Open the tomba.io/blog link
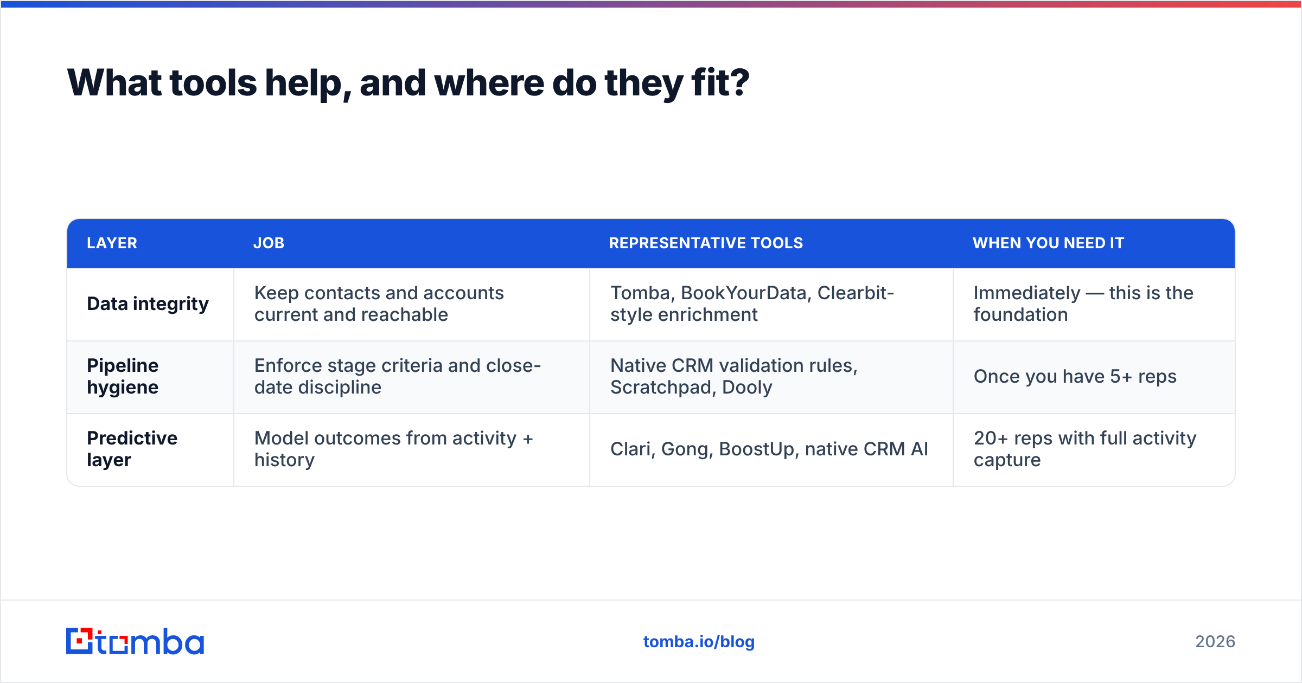Viewport: 1302px width, 683px height. 699,642
